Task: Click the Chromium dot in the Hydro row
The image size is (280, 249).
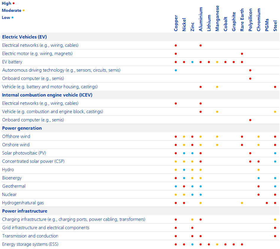Action: coord(259,170)
